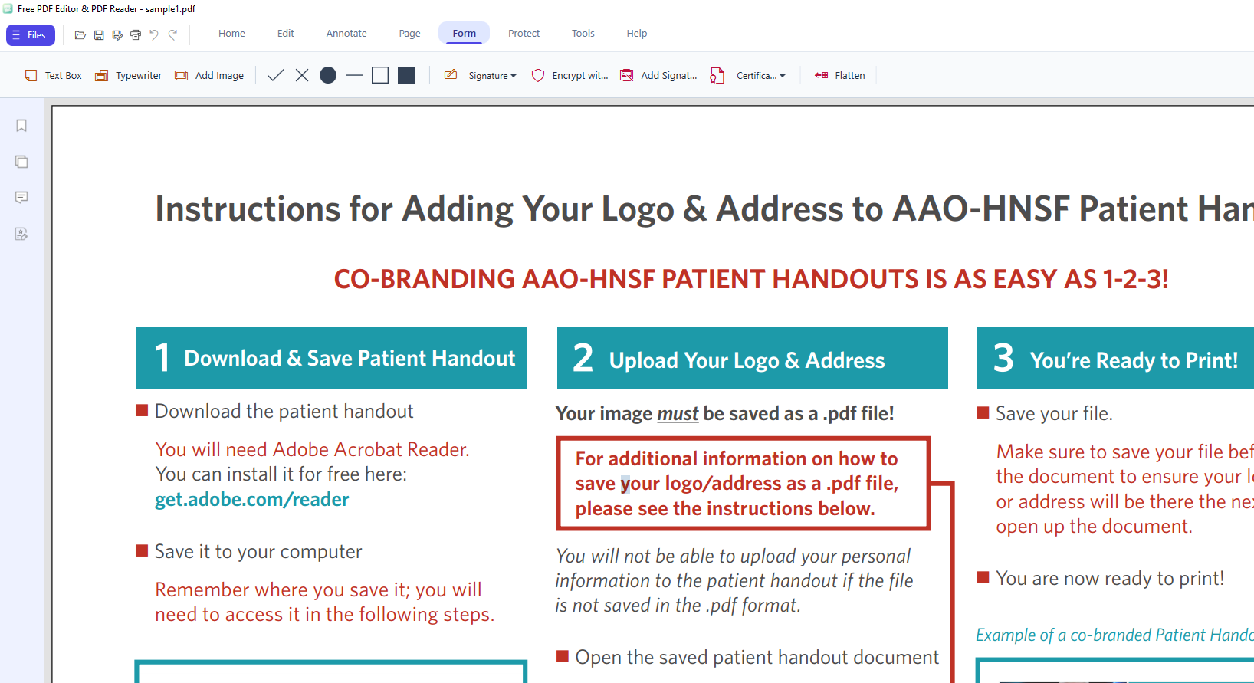This screenshot has width=1254, height=683.
Task: Open the Files menu
Action: (31, 35)
